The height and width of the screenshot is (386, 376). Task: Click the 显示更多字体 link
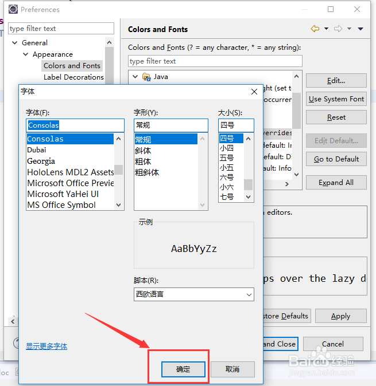click(x=46, y=346)
